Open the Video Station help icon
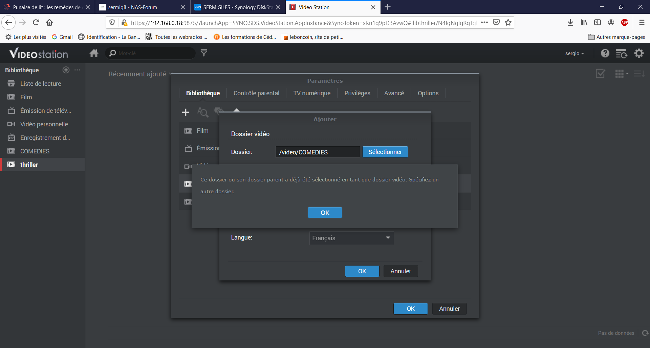Screen dimensions: 650x348 605,53
